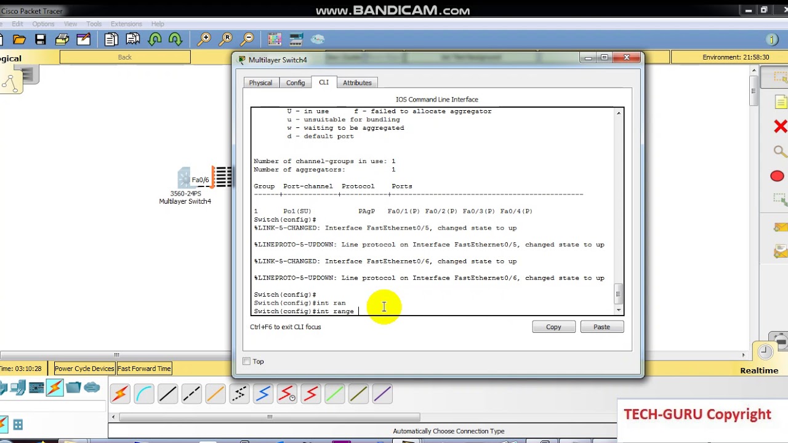The width and height of the screenshot is (788, 443).
Task: Print the workspace using the printer icon
Action: 62,39
